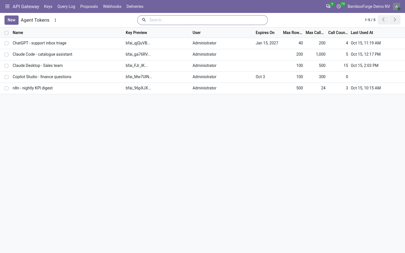Click the search magnifier icon
The width and height of the screenshot is (405, 253).
(144, 20)
